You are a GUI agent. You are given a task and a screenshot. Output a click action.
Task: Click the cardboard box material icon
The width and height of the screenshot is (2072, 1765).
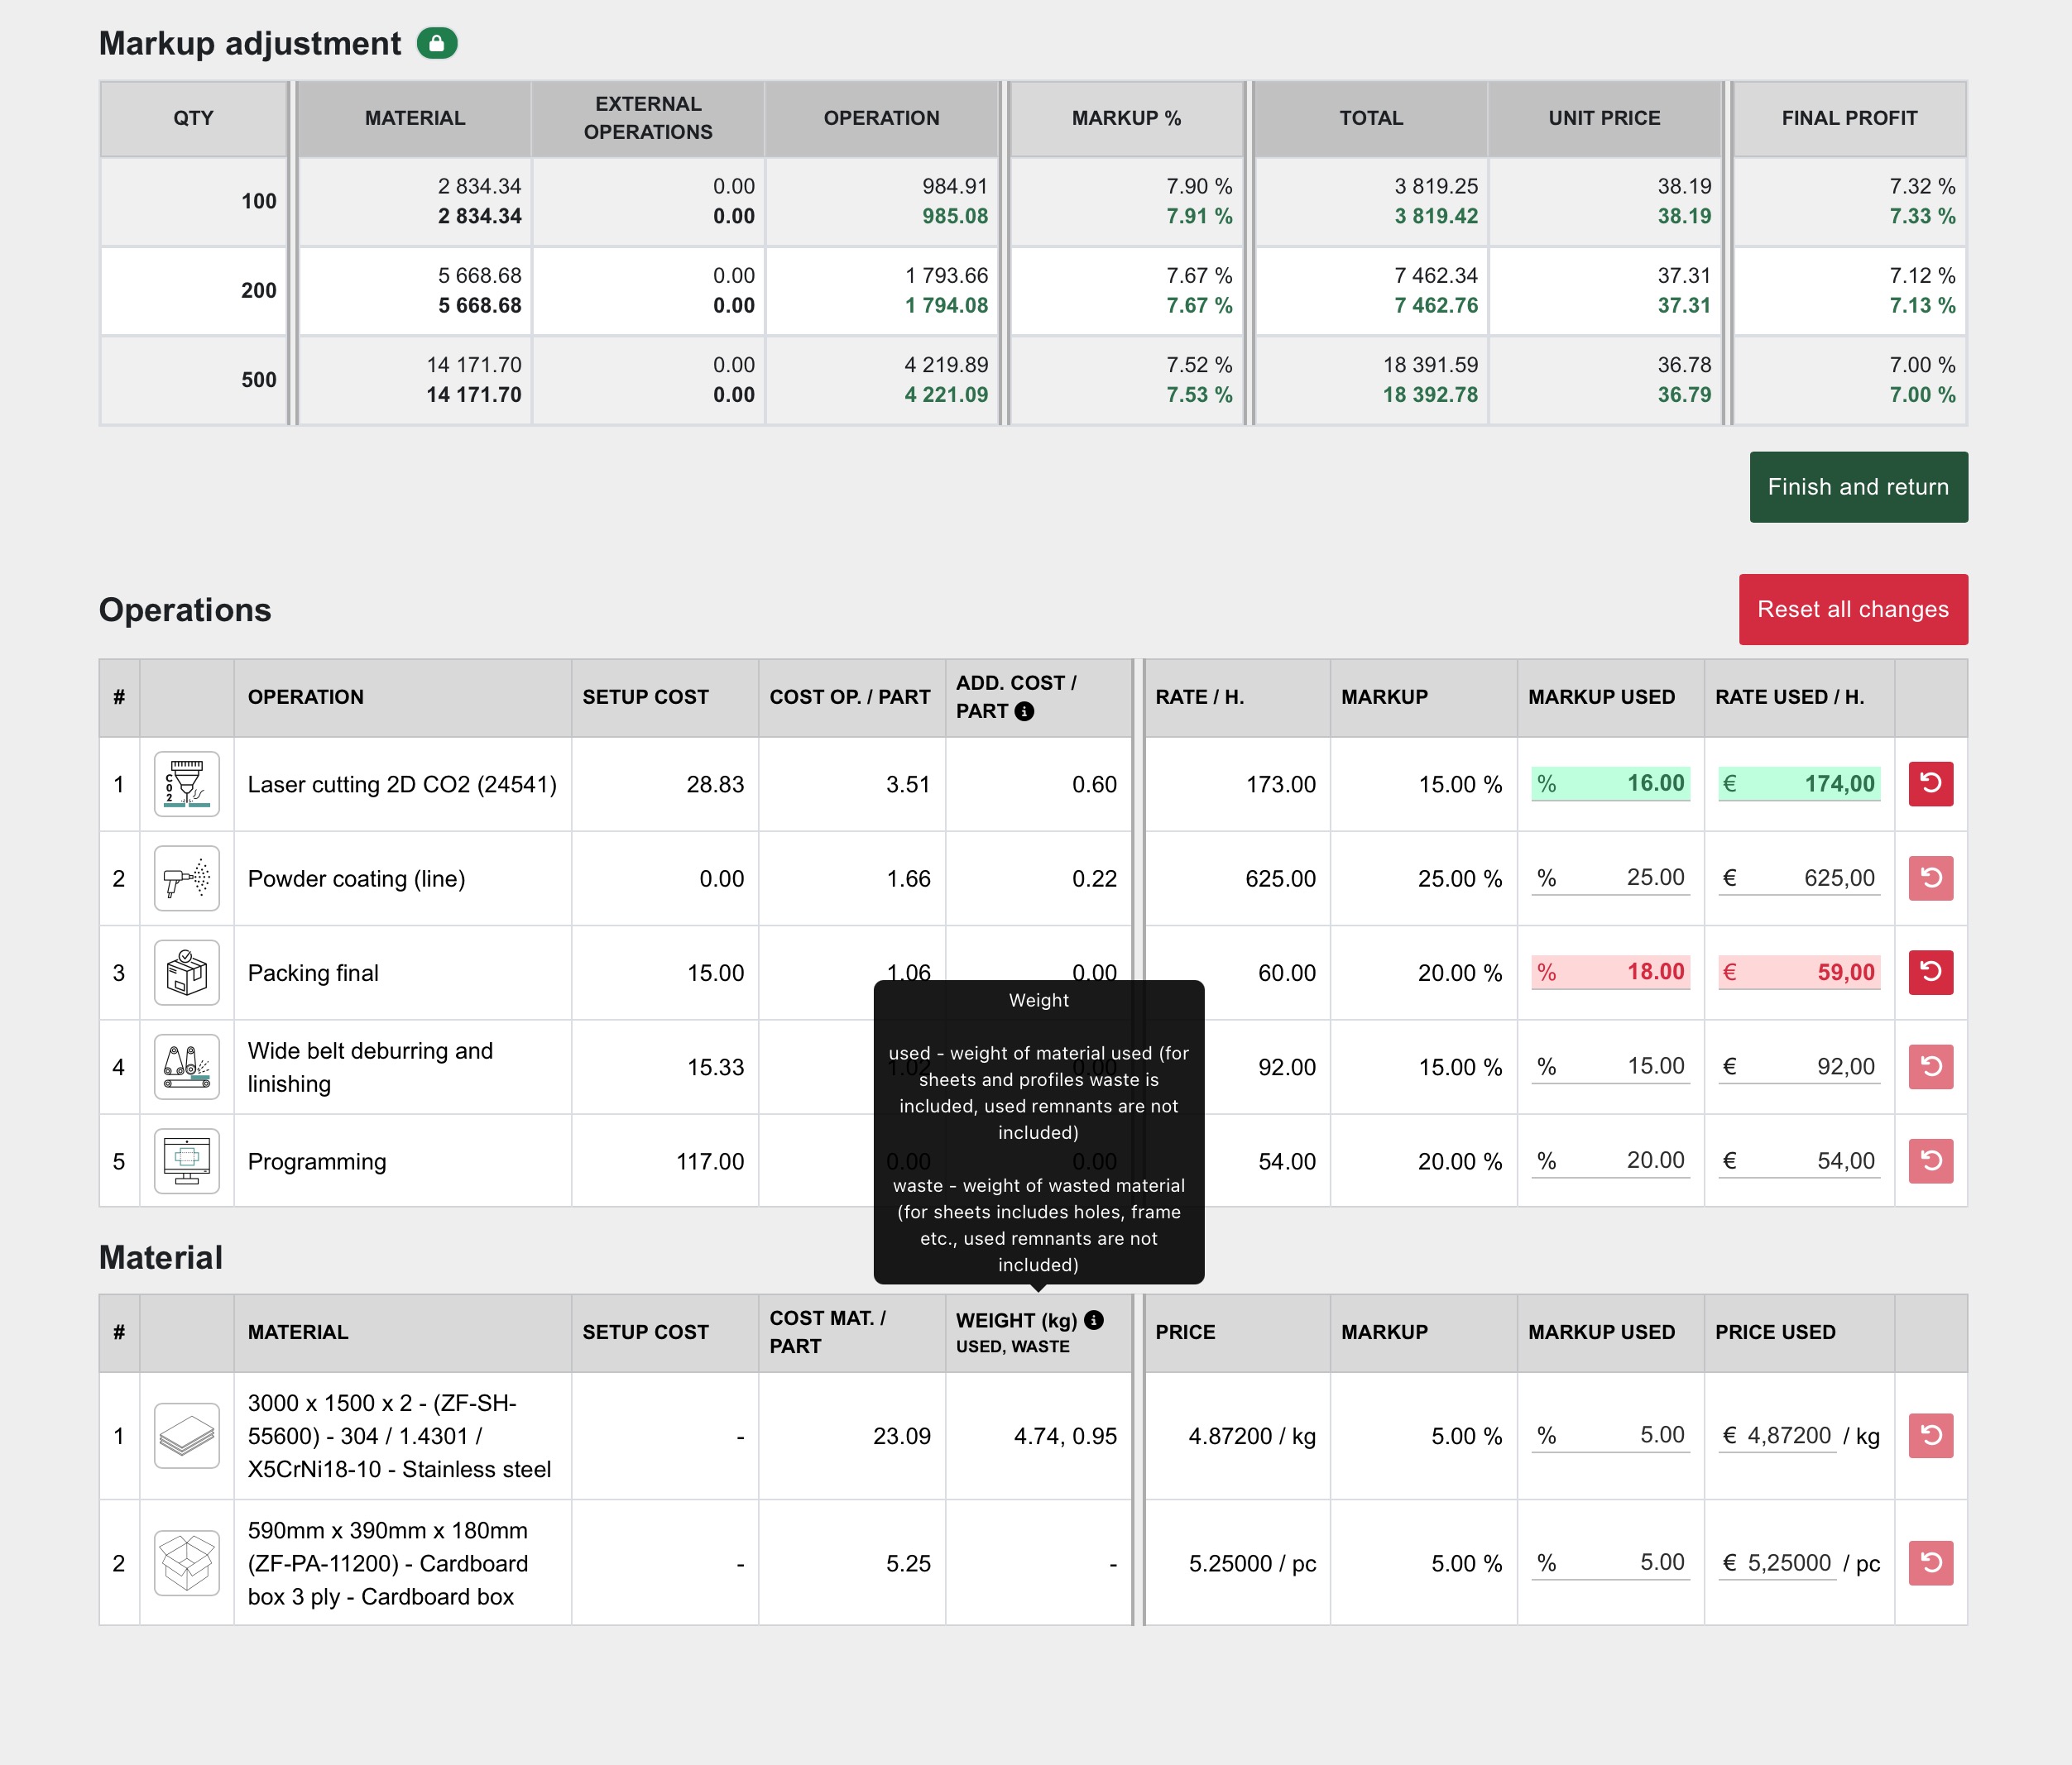pos(187,1563)
